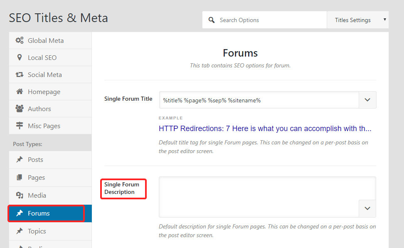
Task: Open the Titles Settings dropdown
Action: [357, 20]
